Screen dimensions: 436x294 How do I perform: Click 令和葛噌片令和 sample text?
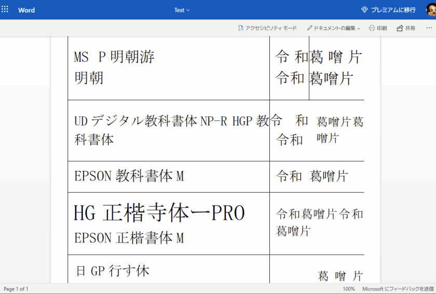point(320,214)
